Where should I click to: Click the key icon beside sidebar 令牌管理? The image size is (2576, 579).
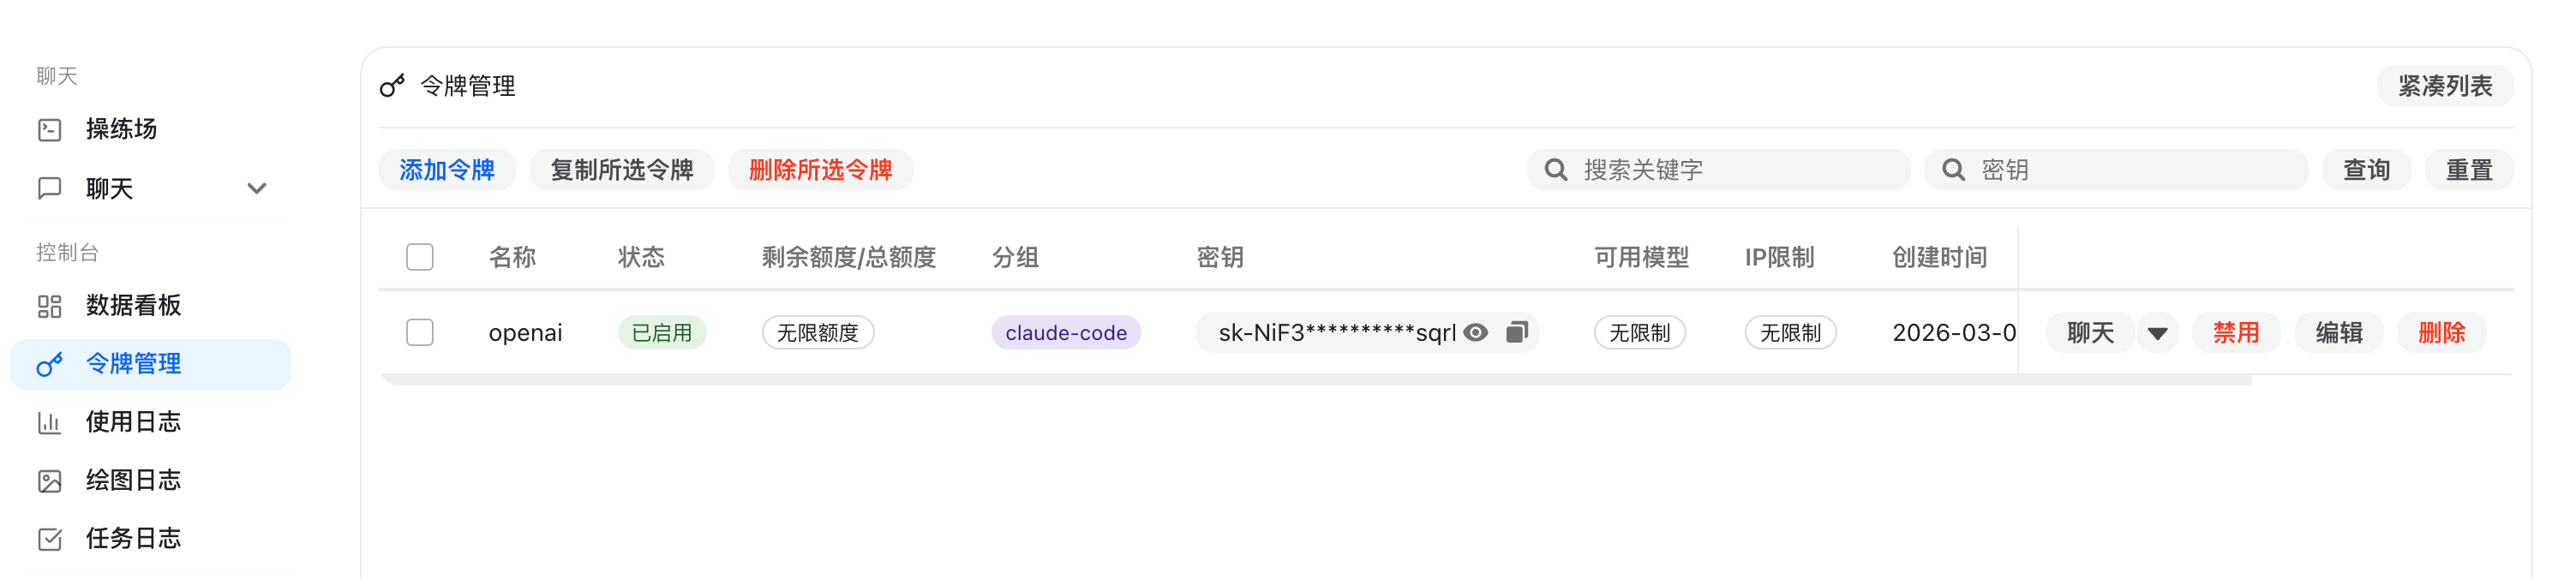click(x=49, y=365)
